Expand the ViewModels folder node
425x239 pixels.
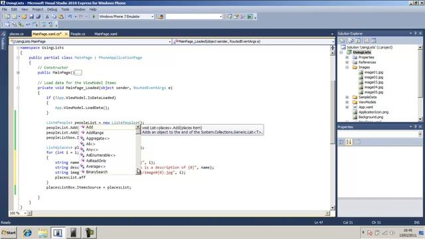pos(347,102)
